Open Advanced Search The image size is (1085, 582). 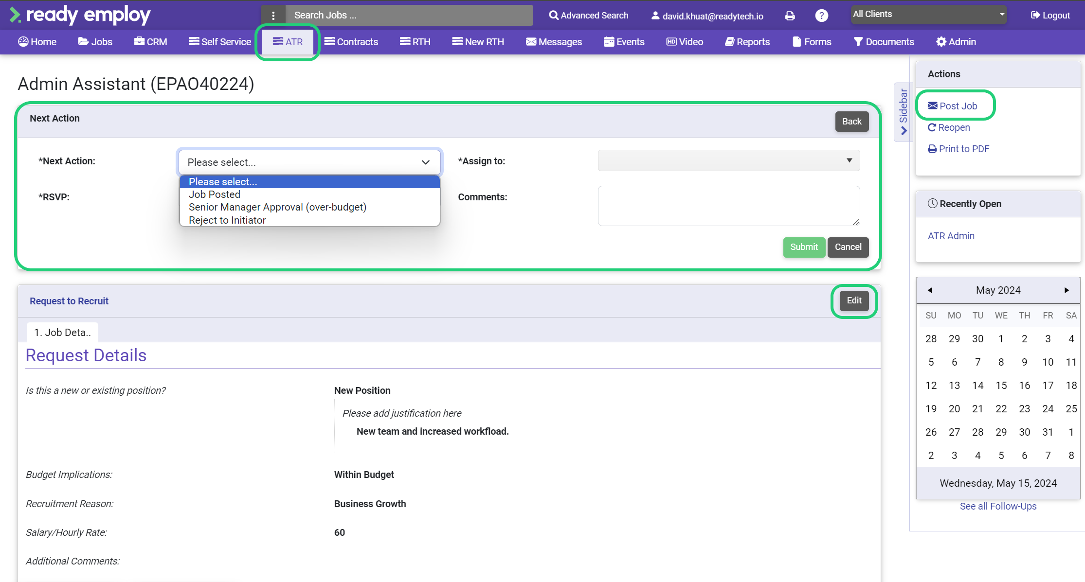pyautogui.click(x=588, y=16)
